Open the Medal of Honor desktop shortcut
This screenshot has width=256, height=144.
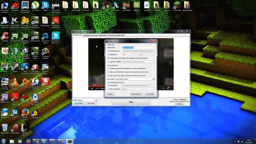(25, 130)
